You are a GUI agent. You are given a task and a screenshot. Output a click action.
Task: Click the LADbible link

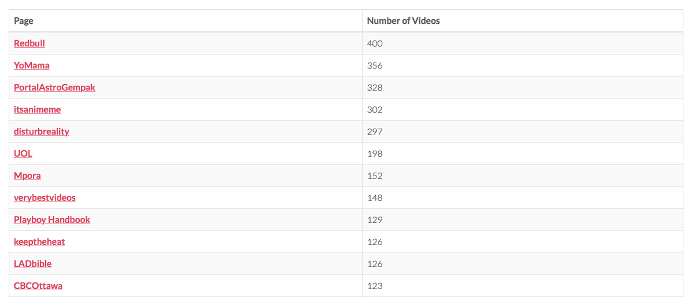pos(33,264)
